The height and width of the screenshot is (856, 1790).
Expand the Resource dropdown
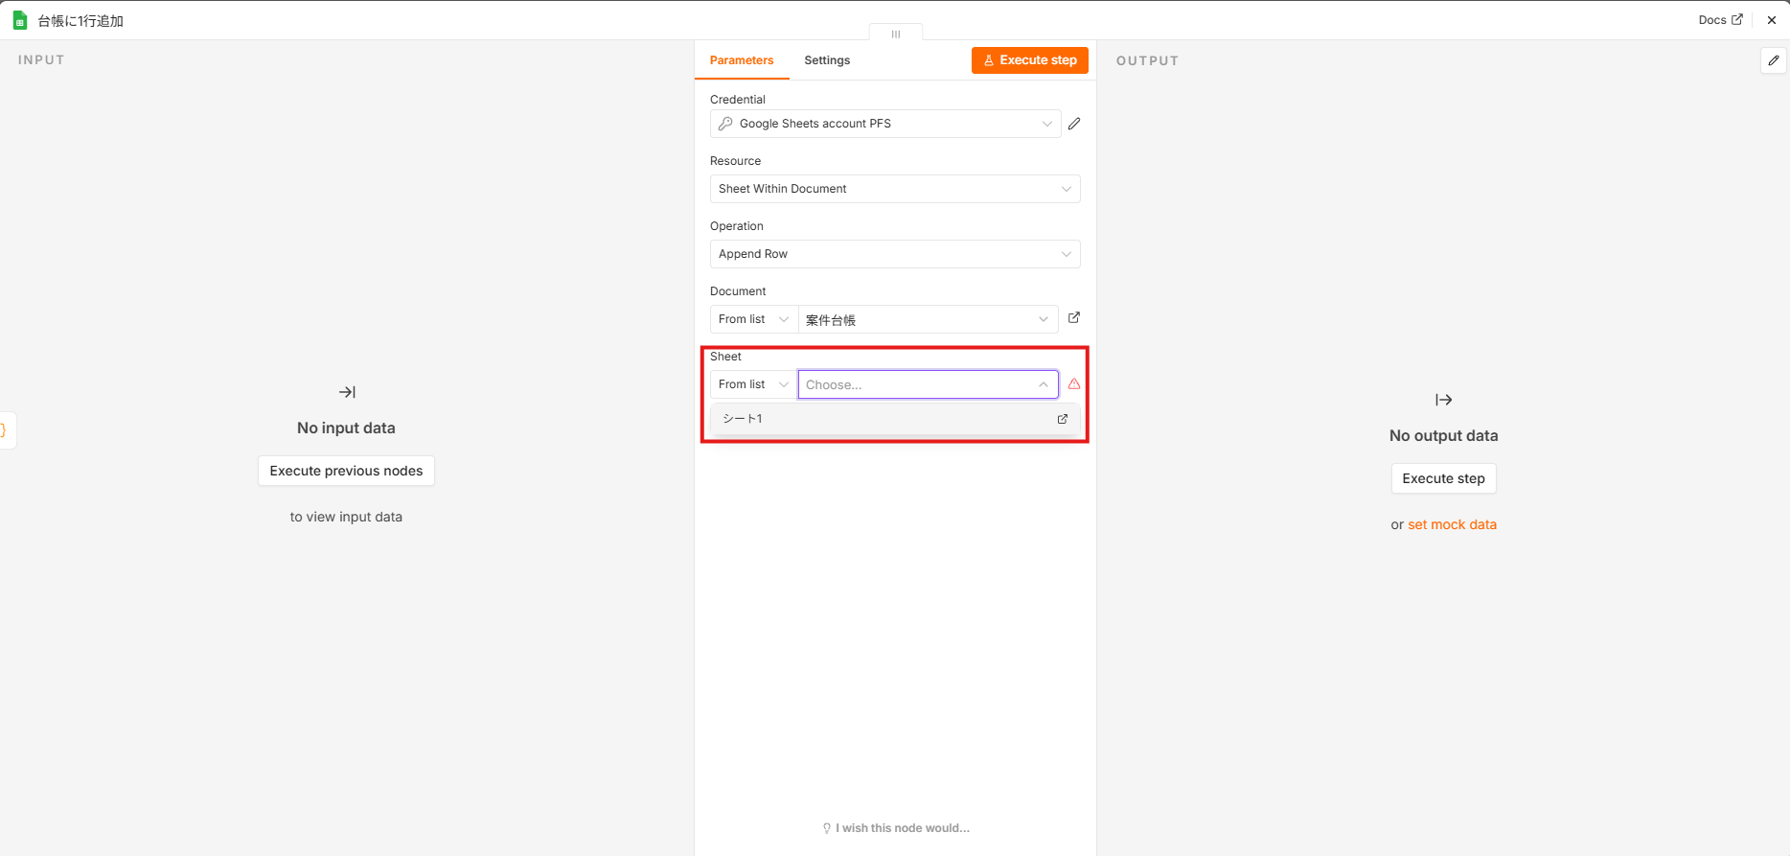(895, 189)
